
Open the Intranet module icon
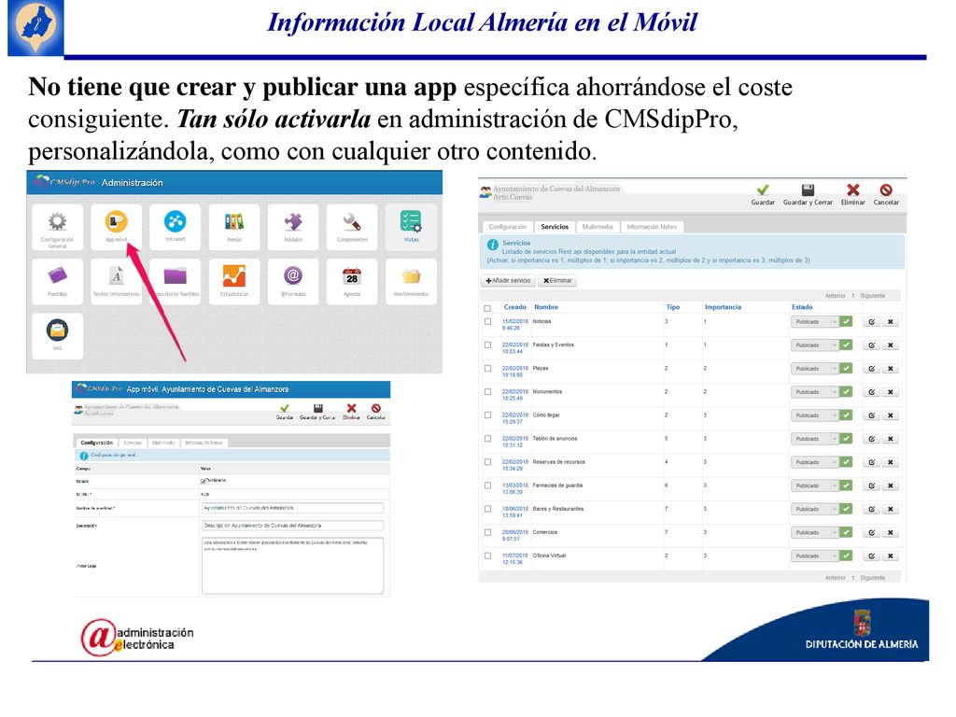(175, 227)
